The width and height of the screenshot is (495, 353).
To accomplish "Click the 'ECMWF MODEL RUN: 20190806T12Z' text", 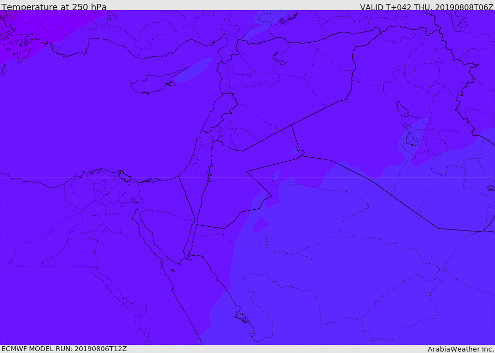I will pyautogui.click(x=64, y=349).
